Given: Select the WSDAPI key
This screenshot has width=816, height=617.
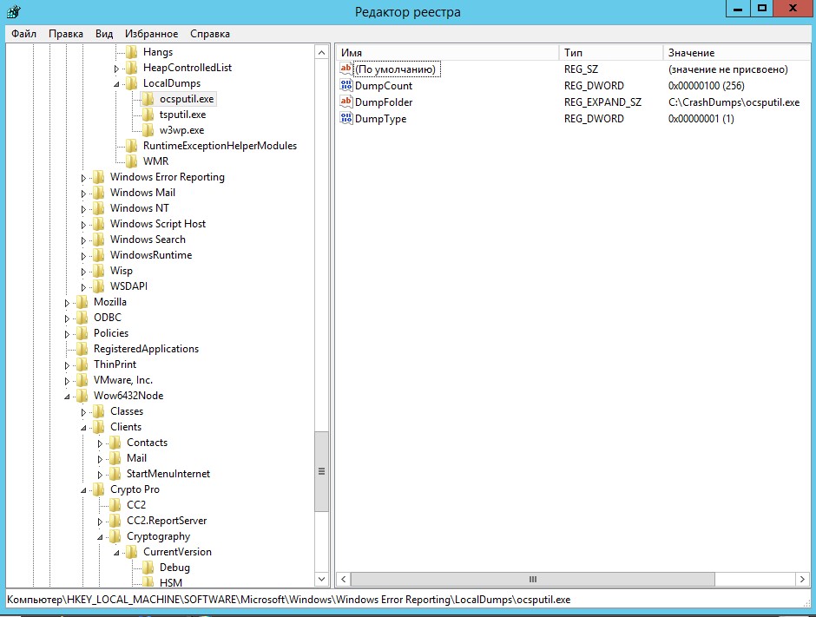Looking at the screenshot, I should click(128, 286).
